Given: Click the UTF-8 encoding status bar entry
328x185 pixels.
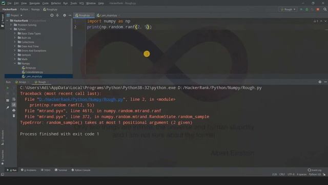Looking at the screenshot, I should click(x=291, y=175).
